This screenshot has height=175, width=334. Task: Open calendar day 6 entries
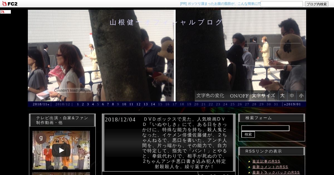[103, 104]
